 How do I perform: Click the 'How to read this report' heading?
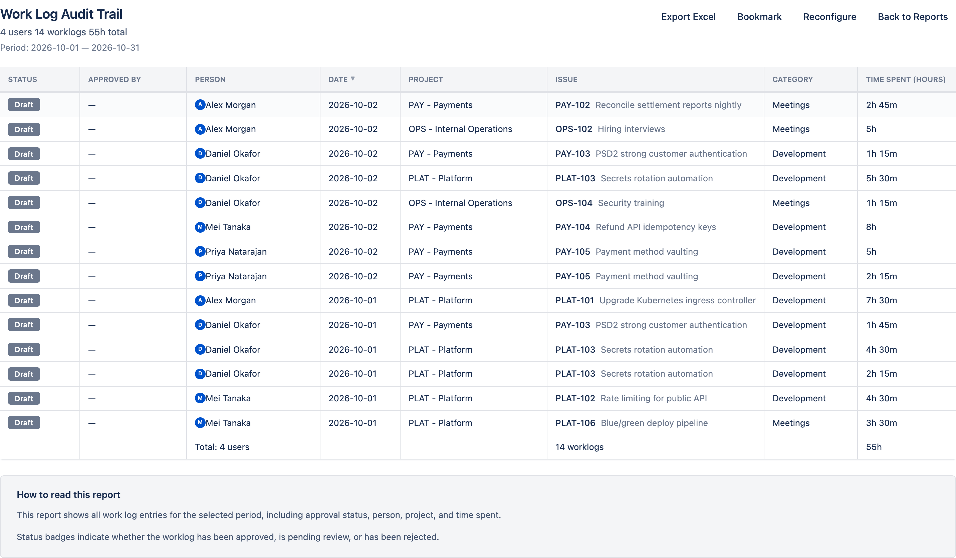point(68,495)
